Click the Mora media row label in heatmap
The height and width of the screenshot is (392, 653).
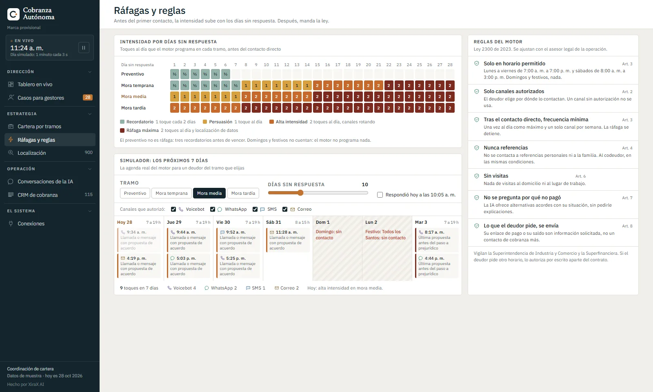click(133, 97)
